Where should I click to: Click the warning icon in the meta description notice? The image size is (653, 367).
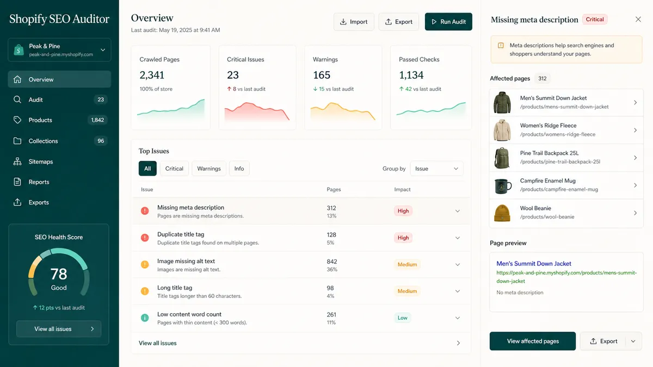[x=500, y=46]
